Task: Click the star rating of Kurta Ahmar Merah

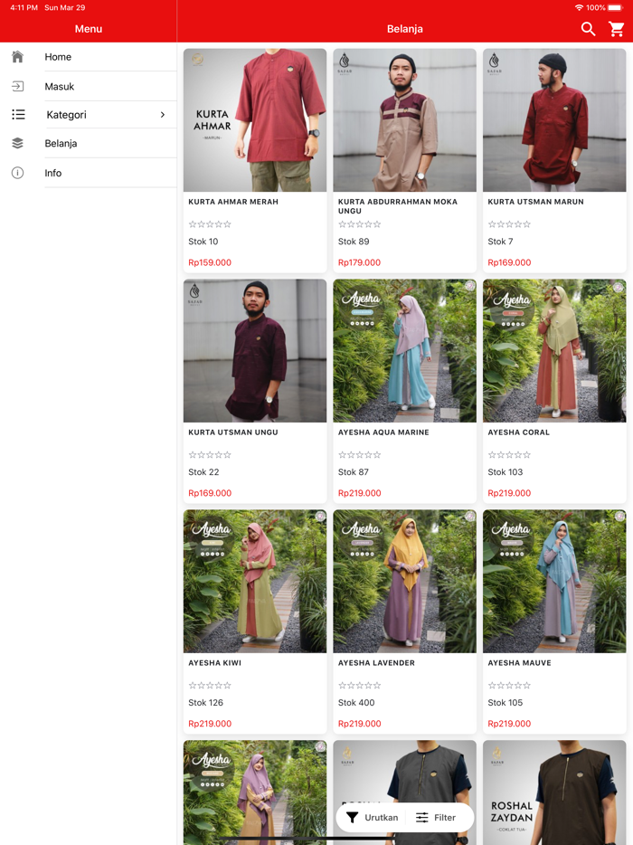Action: point(210,224)
